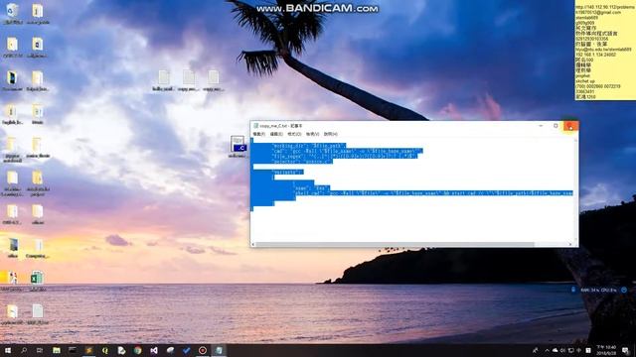This screenshot has height=357, width=636.
Task: Maximize the Notepad window
Action: point(556,126)
